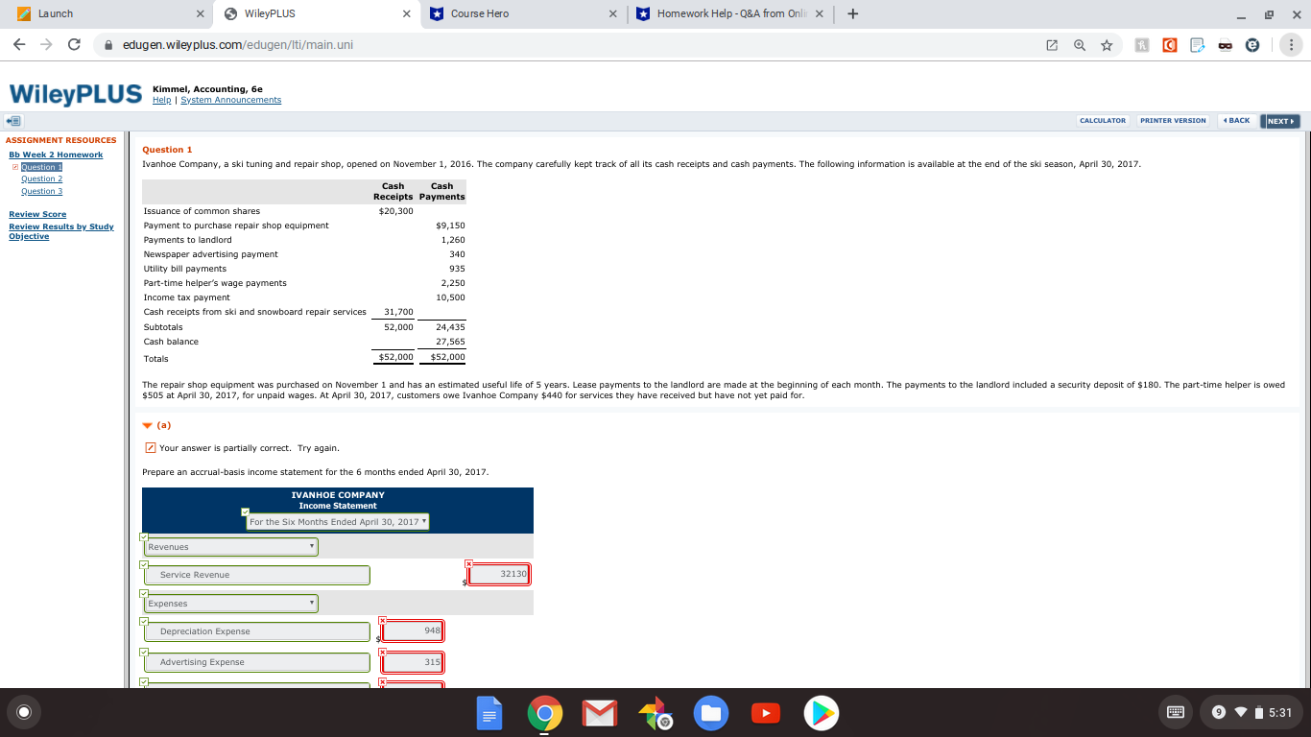Open Gmail from the shelf
Viewport: 1311px width, 737px height.
(599, 713)
